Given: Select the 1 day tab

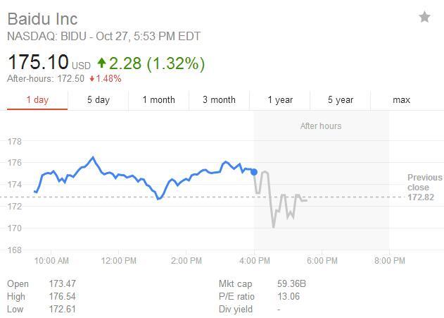Looking at the screenshot, I should point(37,100).
